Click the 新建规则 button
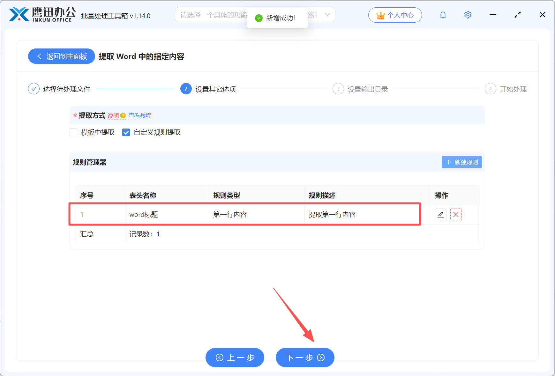 click(461, 162)
